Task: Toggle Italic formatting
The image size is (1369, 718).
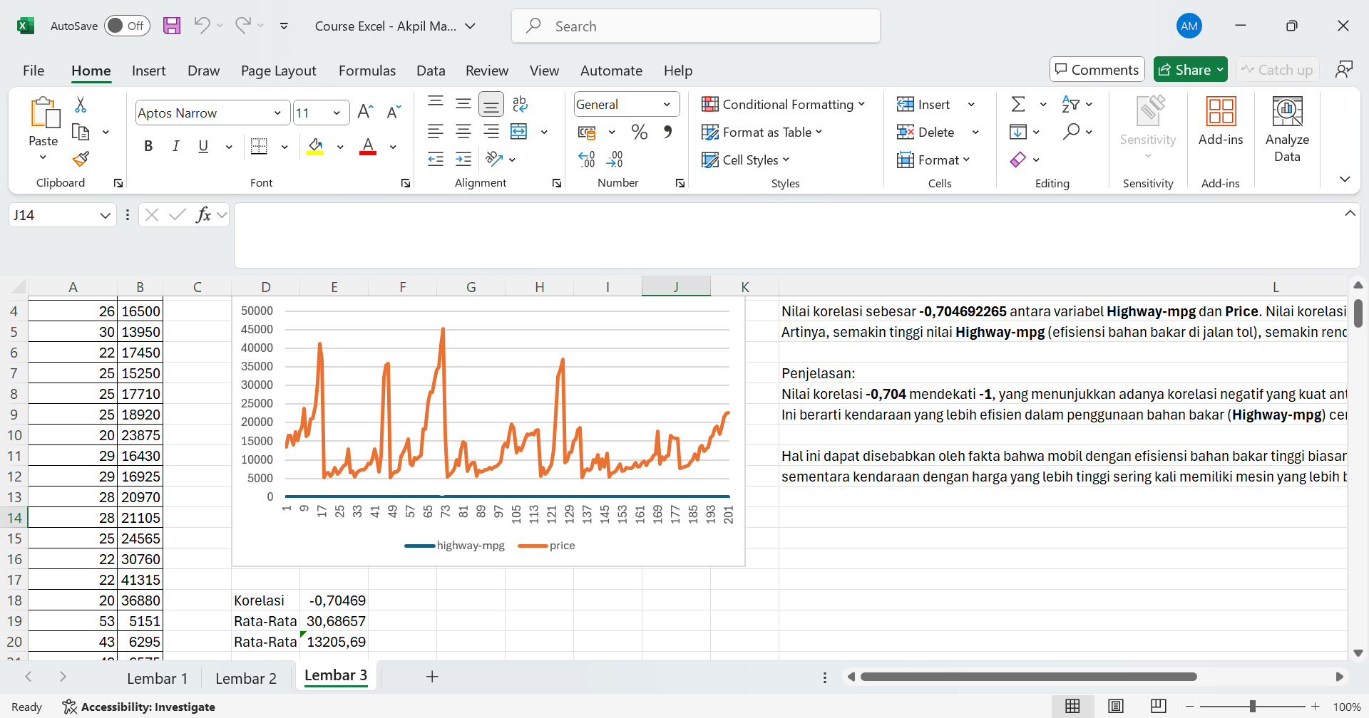Action: tap(175, 146)
